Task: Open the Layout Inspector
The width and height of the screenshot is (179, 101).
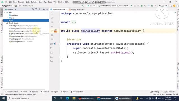Action: pos(168,92)
